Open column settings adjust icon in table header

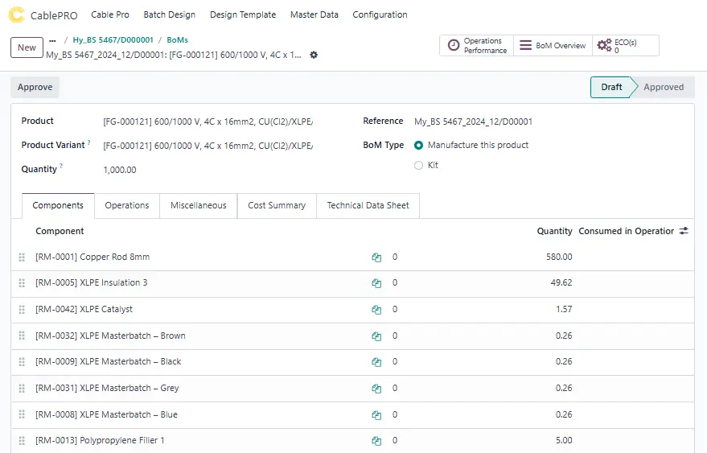tap(684, 231)
